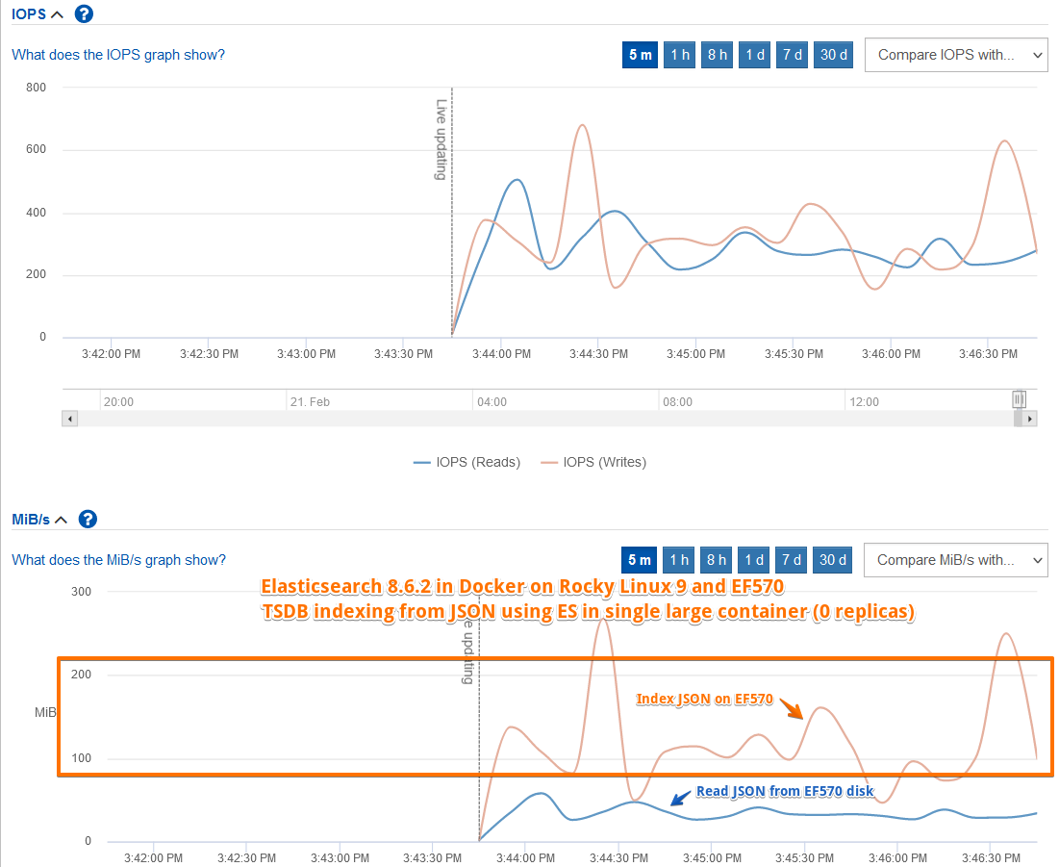Screen dimensions: 1059x867
Task: Grab the IOPS navigator range handle
Action: click(x=1020, y=399)
